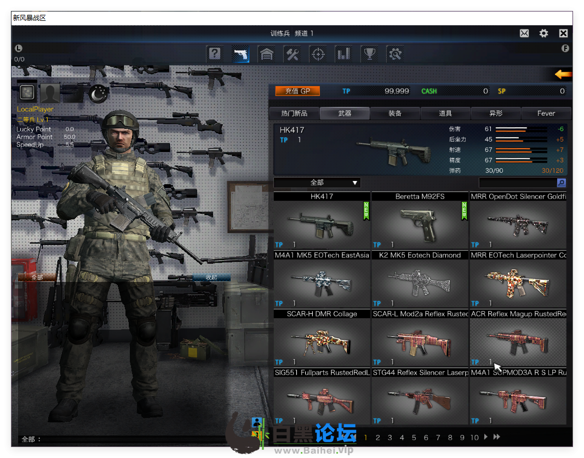584x458 pixels.
Task: Click the 收起 collapse button
Action: coord(211,277)
